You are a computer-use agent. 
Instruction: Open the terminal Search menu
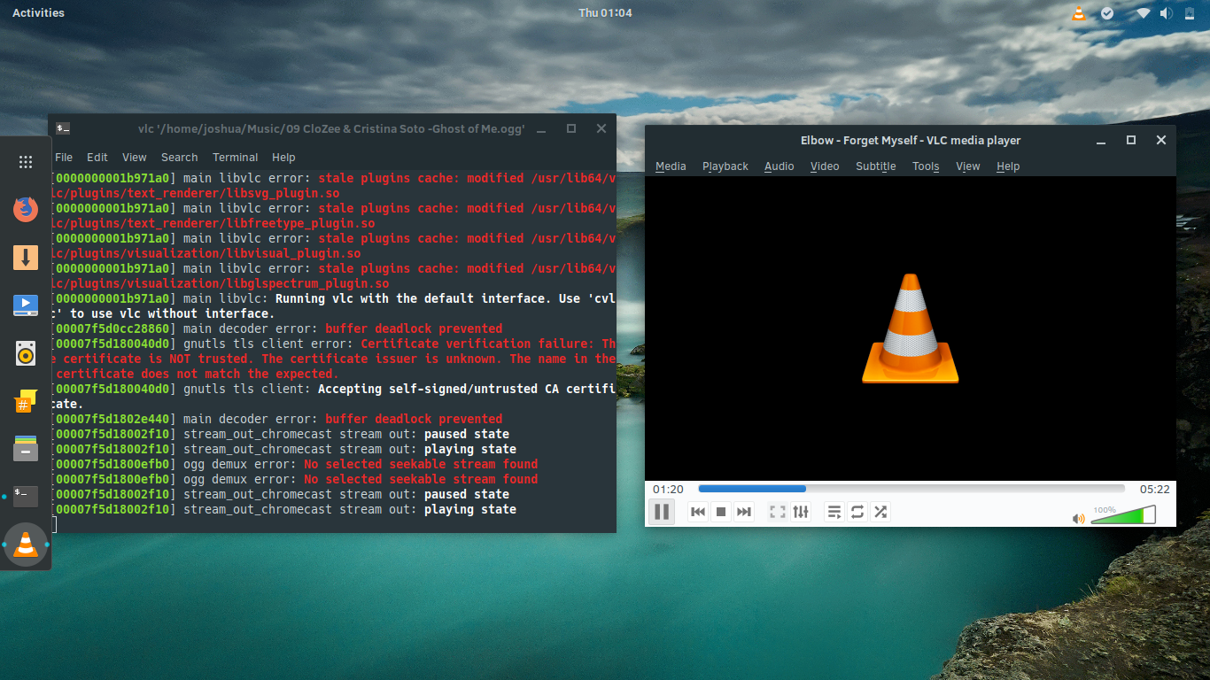point(180,158)
